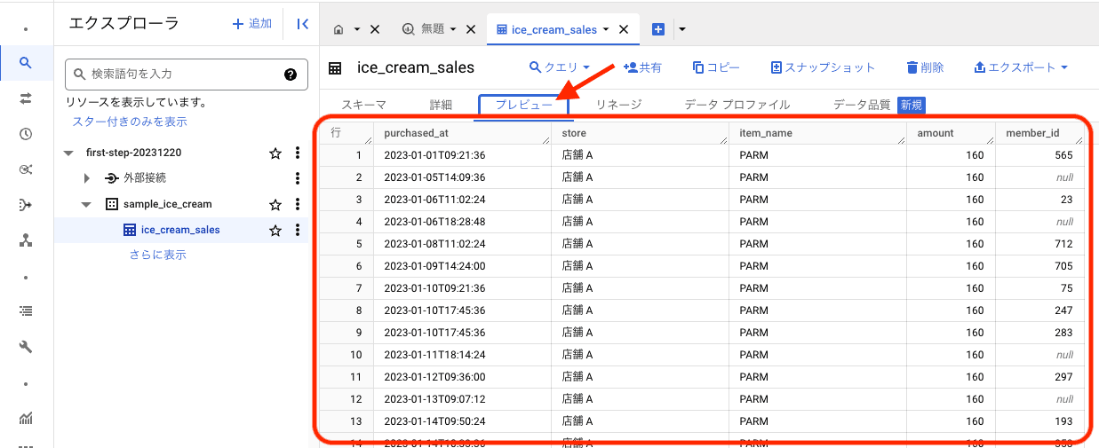Click the data transfers arrows icon
1099x448 pixels.
pos(26,98)
